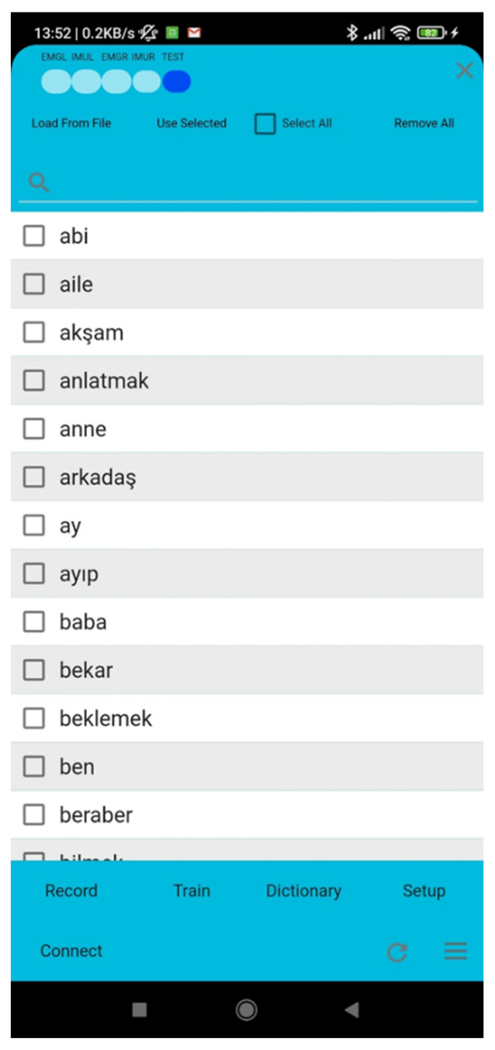Viewport: 495px width, 1050px height.
Task: Click Load From File button
Action: (71, 123)
